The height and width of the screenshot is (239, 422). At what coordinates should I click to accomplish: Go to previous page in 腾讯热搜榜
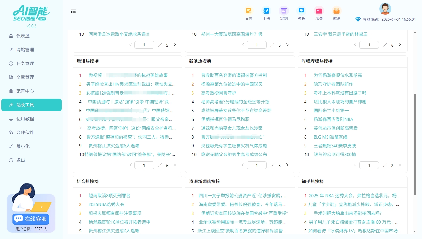(x=131, y=165)
